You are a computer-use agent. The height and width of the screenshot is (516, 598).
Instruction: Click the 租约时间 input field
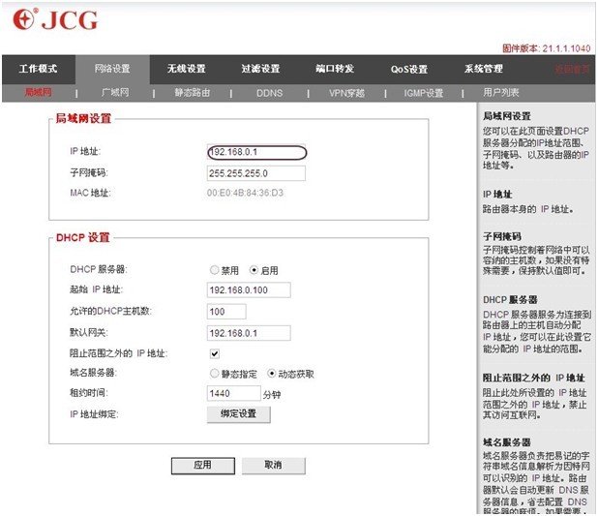coord(234,393)
